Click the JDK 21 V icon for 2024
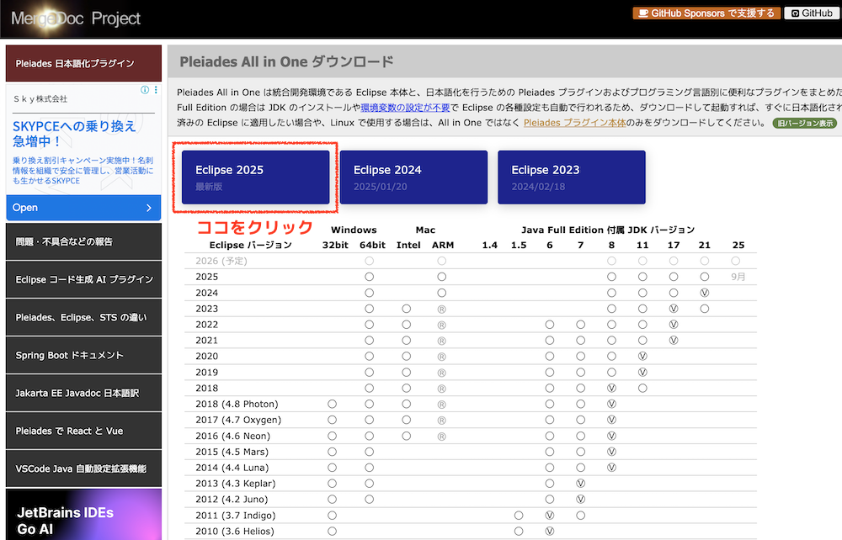This screenshot has height=540, width=842. (x=705, y=293)
